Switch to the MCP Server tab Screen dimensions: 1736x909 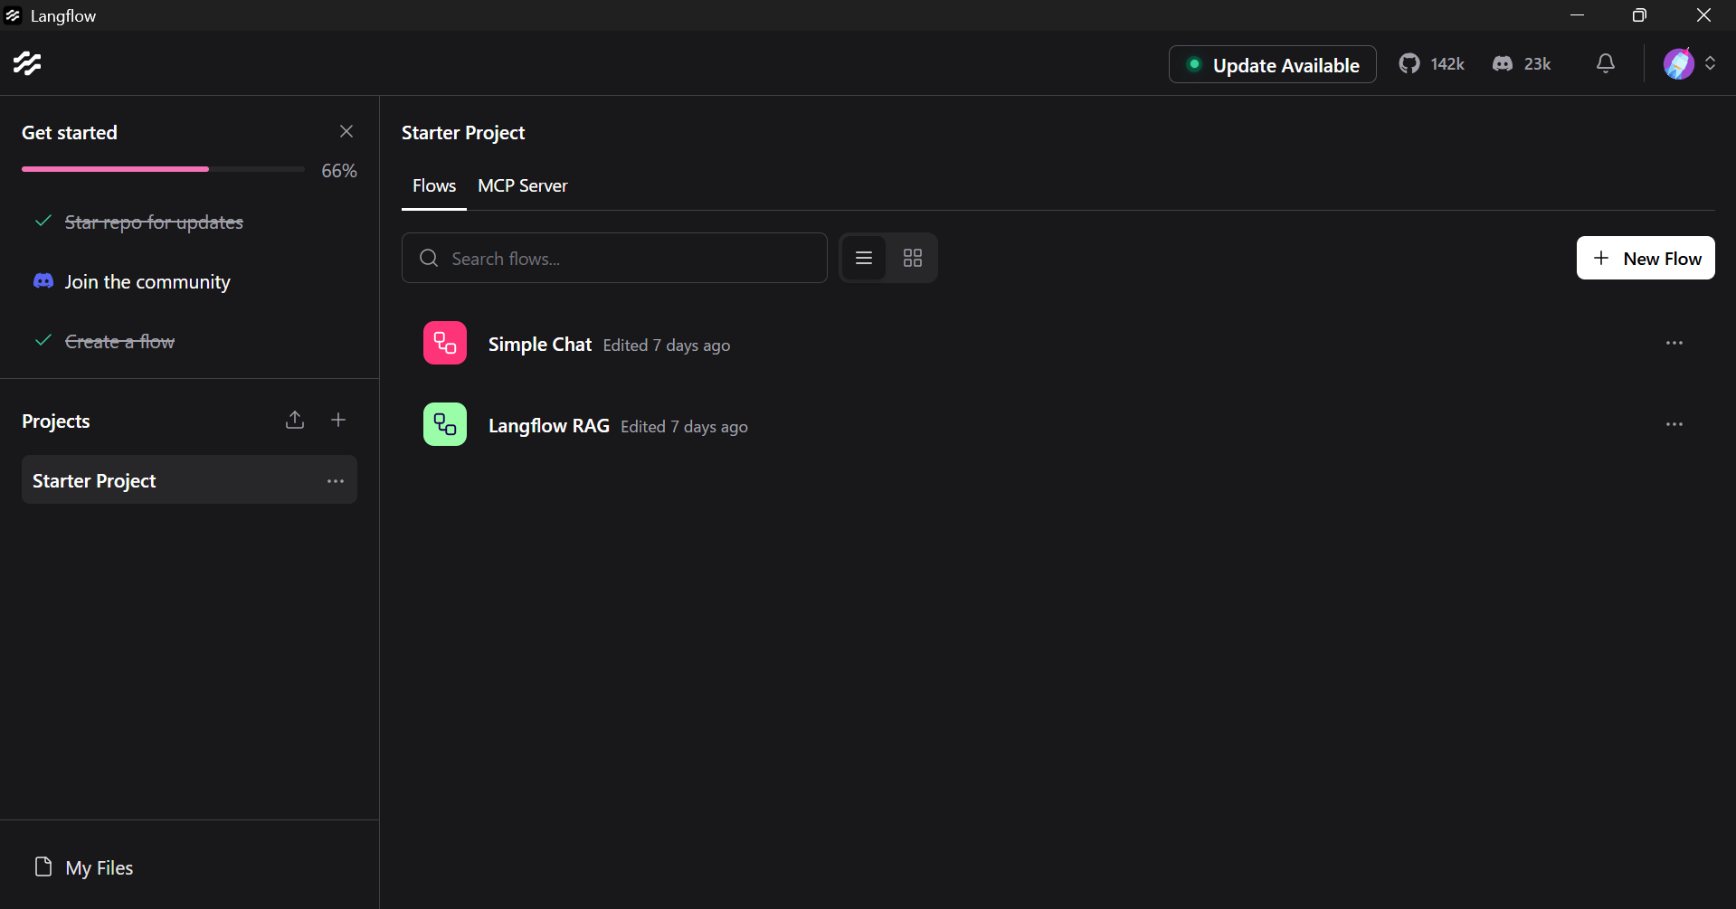(523, 185)
